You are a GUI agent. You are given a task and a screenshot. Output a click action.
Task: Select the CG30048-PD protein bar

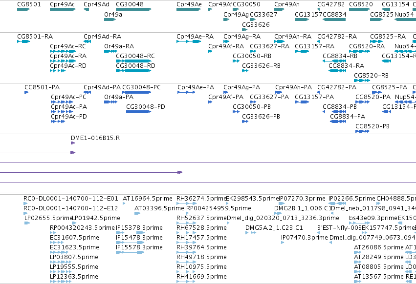[x=138, y=112]
